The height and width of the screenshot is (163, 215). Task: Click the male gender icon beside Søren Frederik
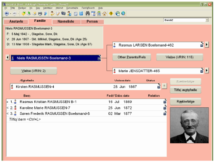click(x=15, y=113)
